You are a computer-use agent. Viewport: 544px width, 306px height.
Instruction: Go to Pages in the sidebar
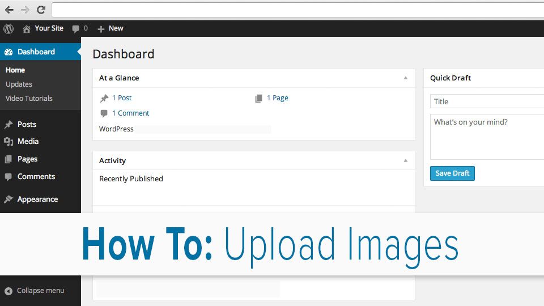27,159
